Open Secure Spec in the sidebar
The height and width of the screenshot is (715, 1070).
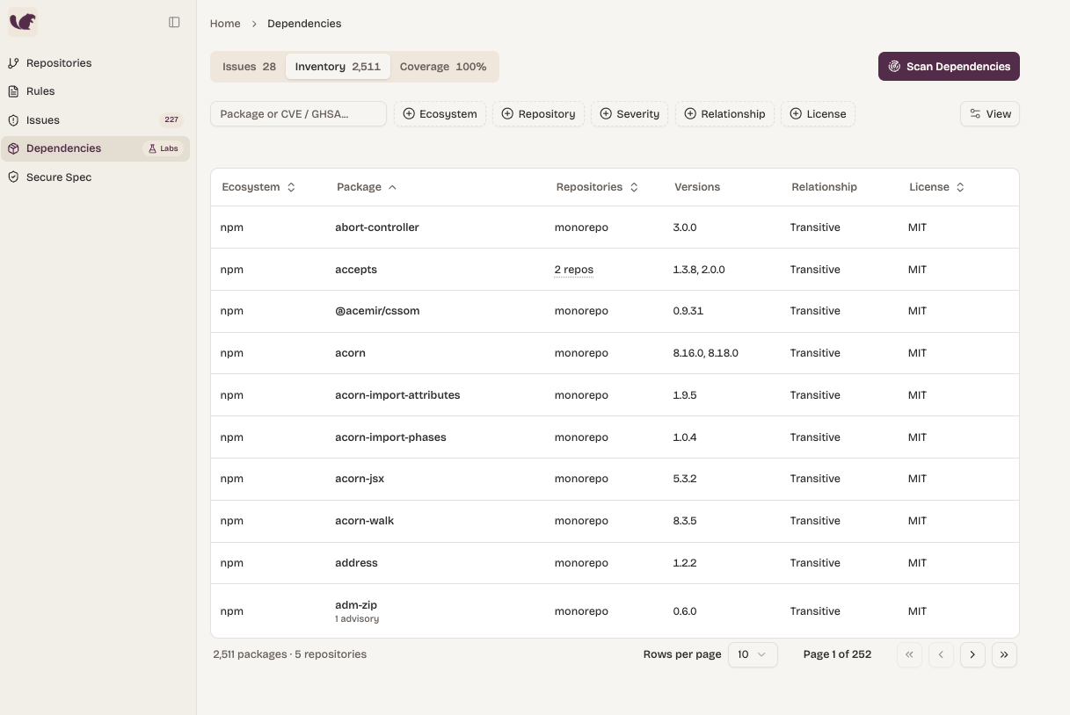(x=95, y=177)
